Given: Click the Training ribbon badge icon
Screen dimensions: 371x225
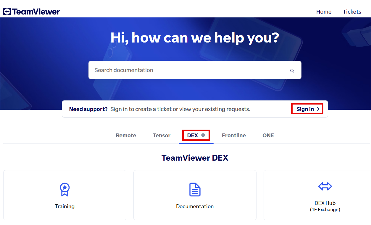Looking at the screenshot, I should (64, 190).
